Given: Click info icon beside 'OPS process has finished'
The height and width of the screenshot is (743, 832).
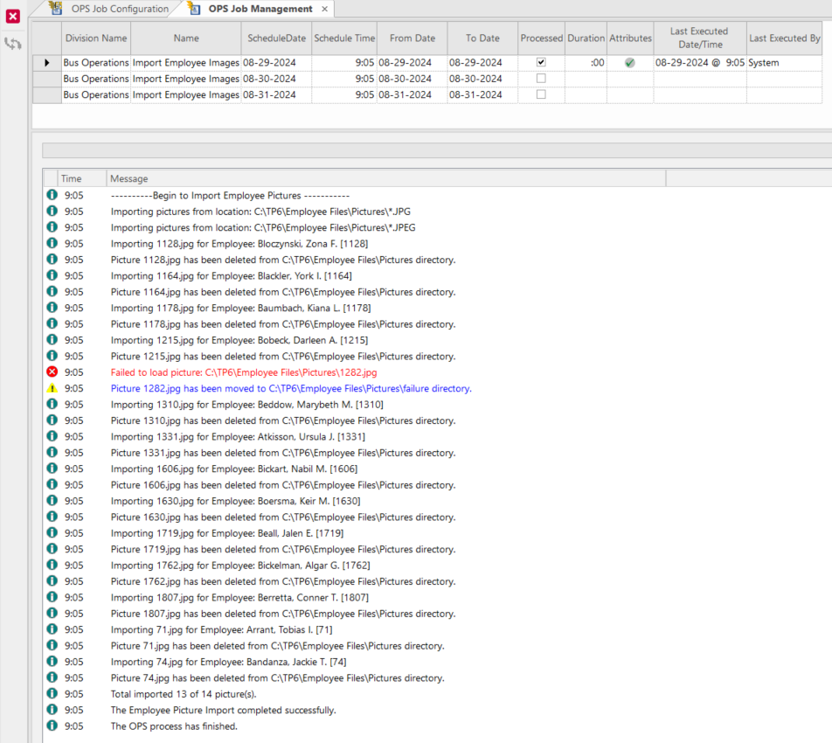Looking at the screenshot, I should [52, 726].
